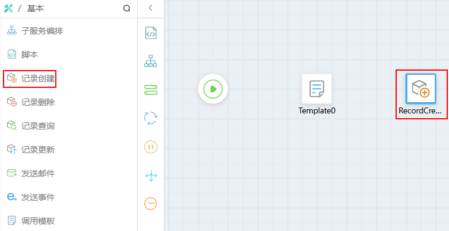Open search with the magnifier icon

(127, 8)
